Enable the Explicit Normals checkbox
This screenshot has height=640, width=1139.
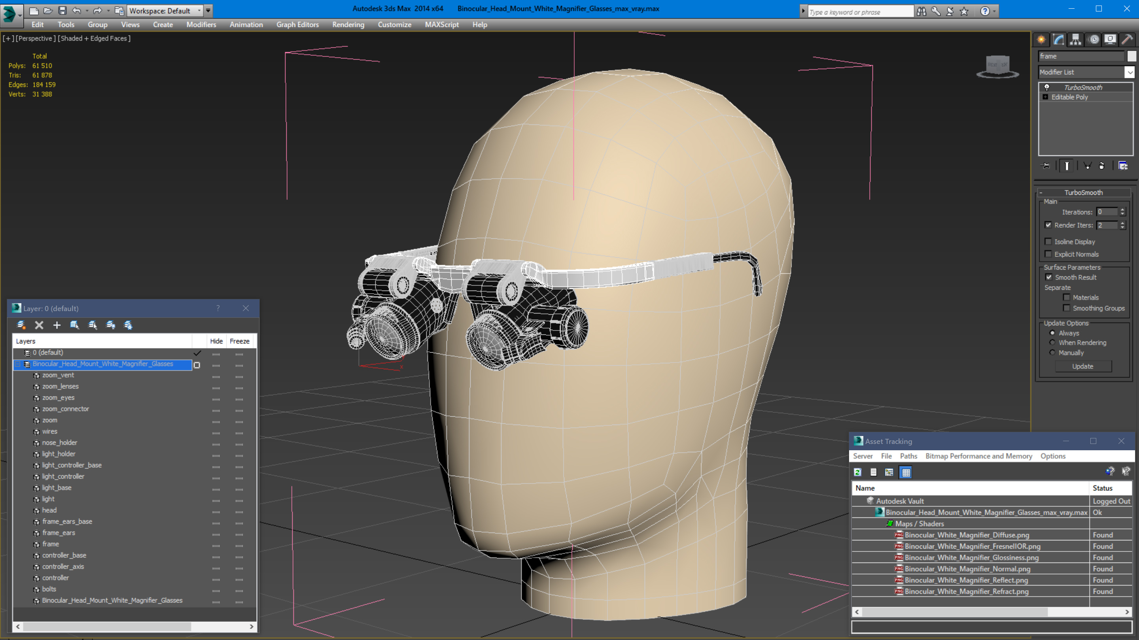[1048, 254]
